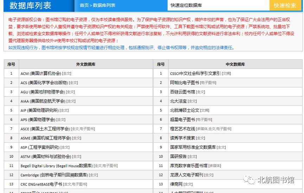Open ASME (美国机械工程师学会) database
304x193 pixels.
click(45, 138)
